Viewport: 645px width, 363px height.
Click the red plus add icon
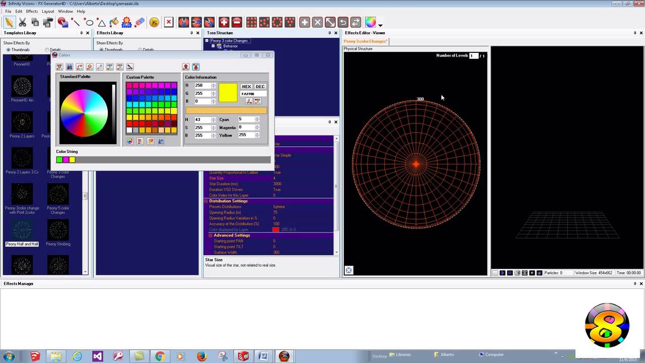click(224, 22)
